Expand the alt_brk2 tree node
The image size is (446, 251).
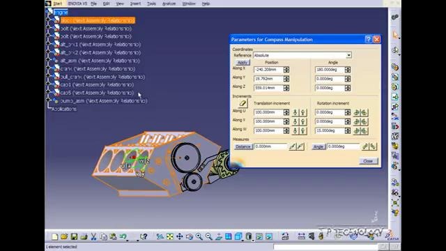click(48, 52)
